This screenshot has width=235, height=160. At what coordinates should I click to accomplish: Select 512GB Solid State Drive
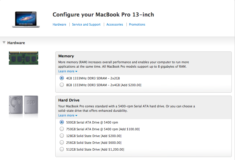(62, 149)
